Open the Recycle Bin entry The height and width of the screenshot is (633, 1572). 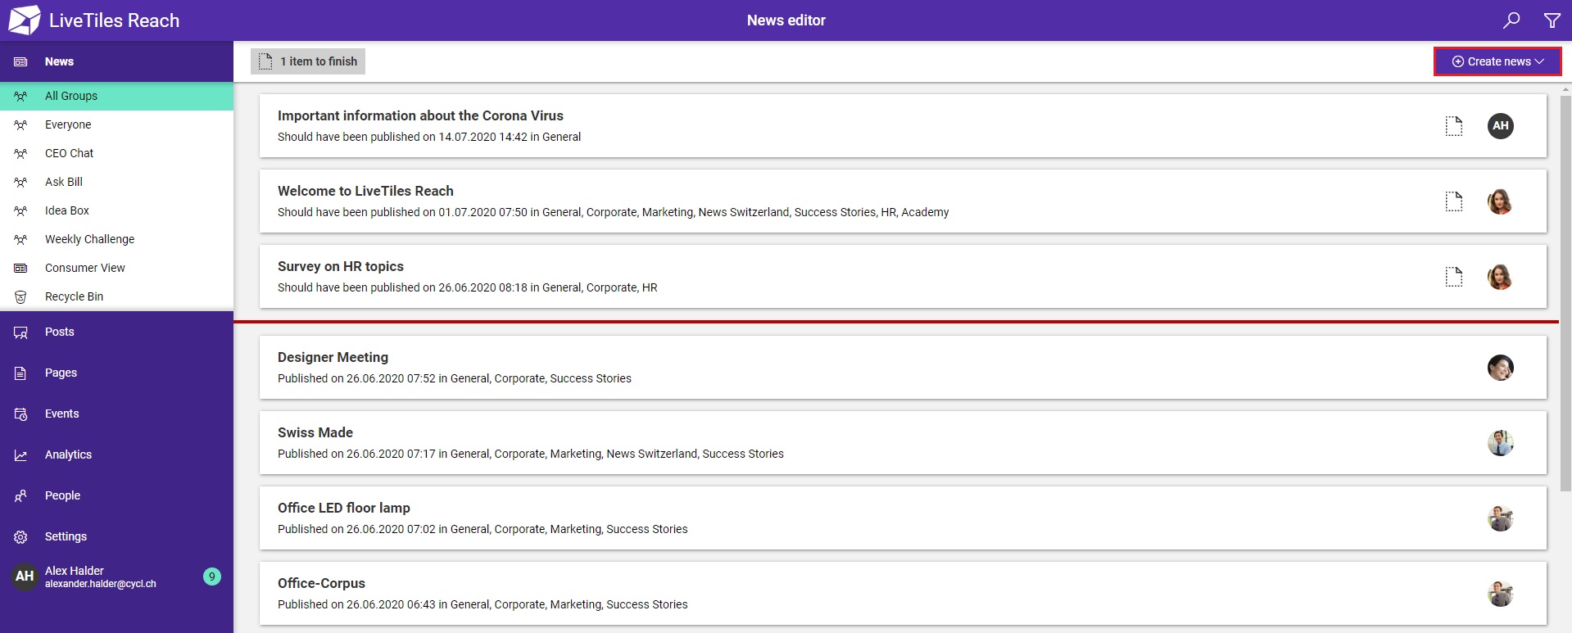coord(116,296)
